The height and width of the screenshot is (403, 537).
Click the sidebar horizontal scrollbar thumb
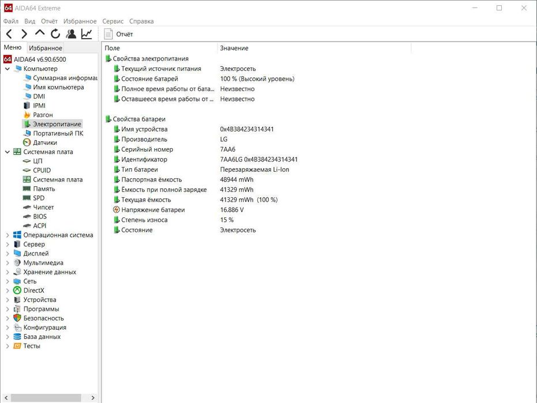pyautogui.click(x=46, y=398)
